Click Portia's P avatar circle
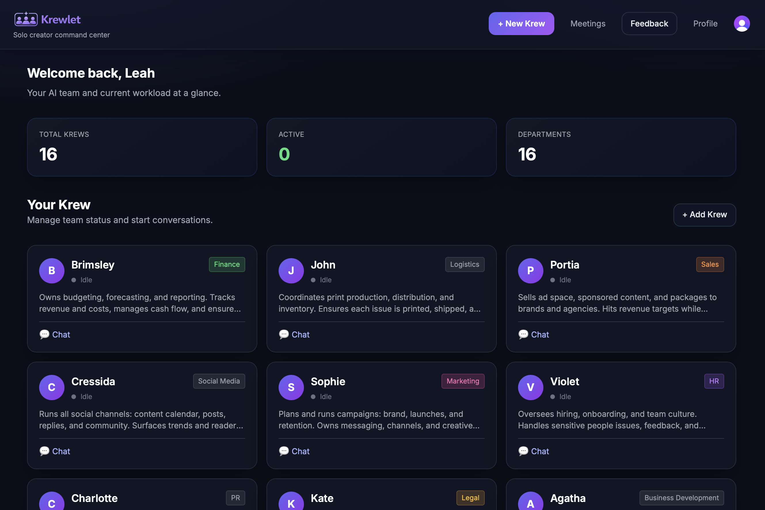Screen dimensions: 765x510 (x=530, y=271)
